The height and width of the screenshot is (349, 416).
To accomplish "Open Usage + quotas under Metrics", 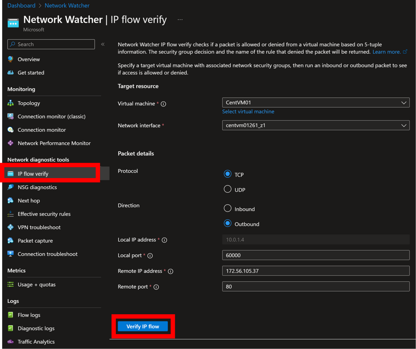I will tap(36, 284).
